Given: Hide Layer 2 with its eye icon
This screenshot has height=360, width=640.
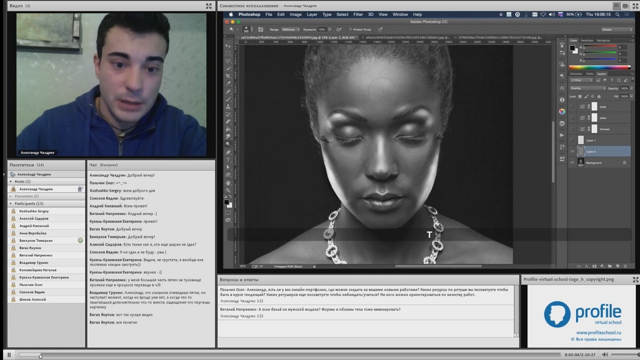Looking at the screenshot, I should coord(572,151).
